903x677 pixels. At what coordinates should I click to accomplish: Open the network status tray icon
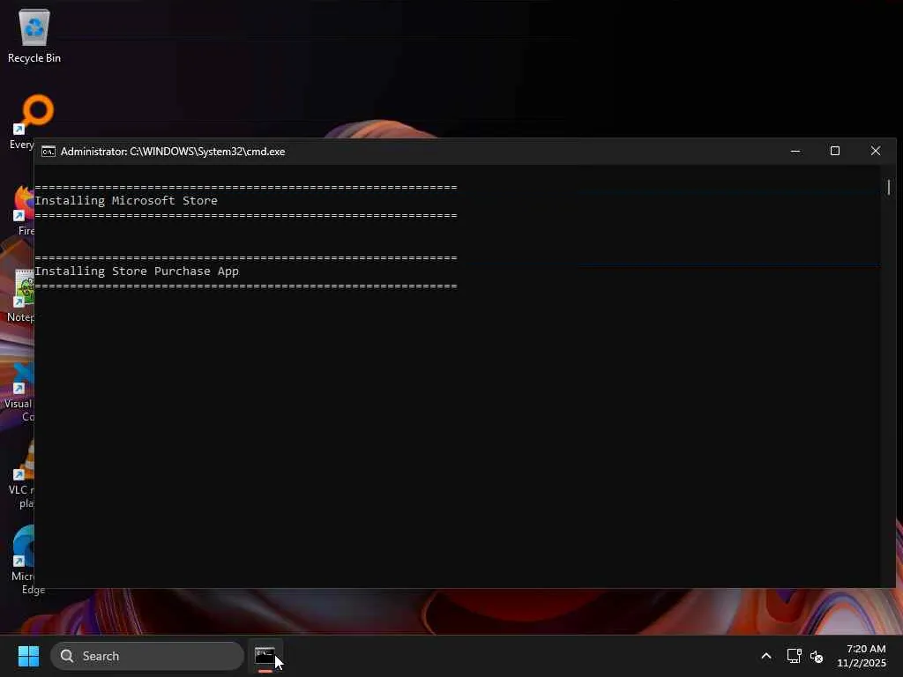795,656
